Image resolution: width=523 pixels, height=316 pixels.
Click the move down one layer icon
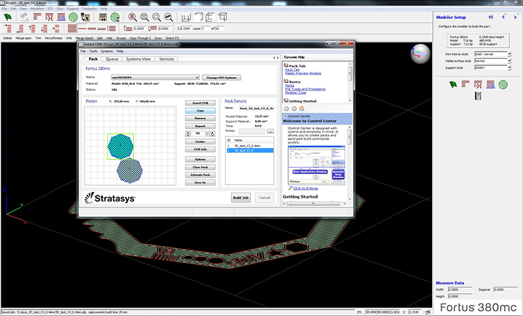[44, 29]
